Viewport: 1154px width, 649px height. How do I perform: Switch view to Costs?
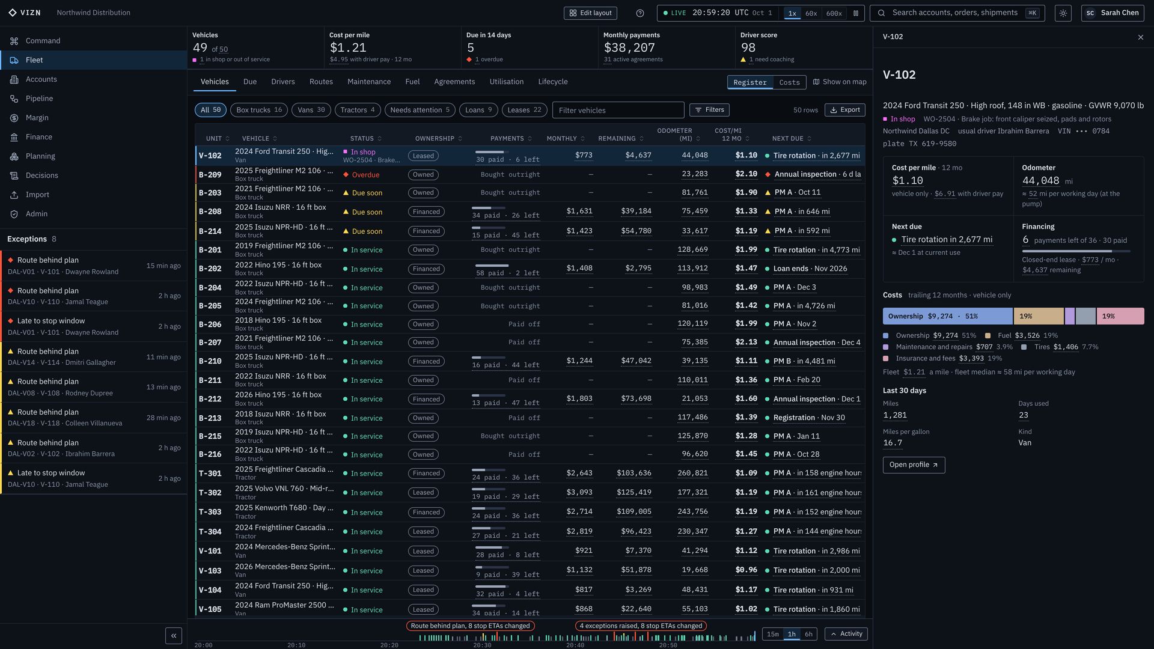(789, 82)
